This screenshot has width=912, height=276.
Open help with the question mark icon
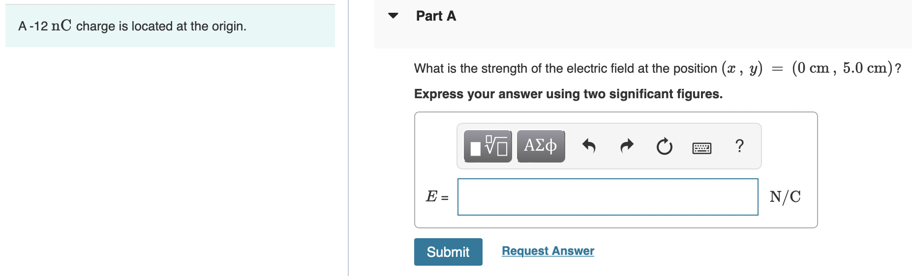pos(739,146)
